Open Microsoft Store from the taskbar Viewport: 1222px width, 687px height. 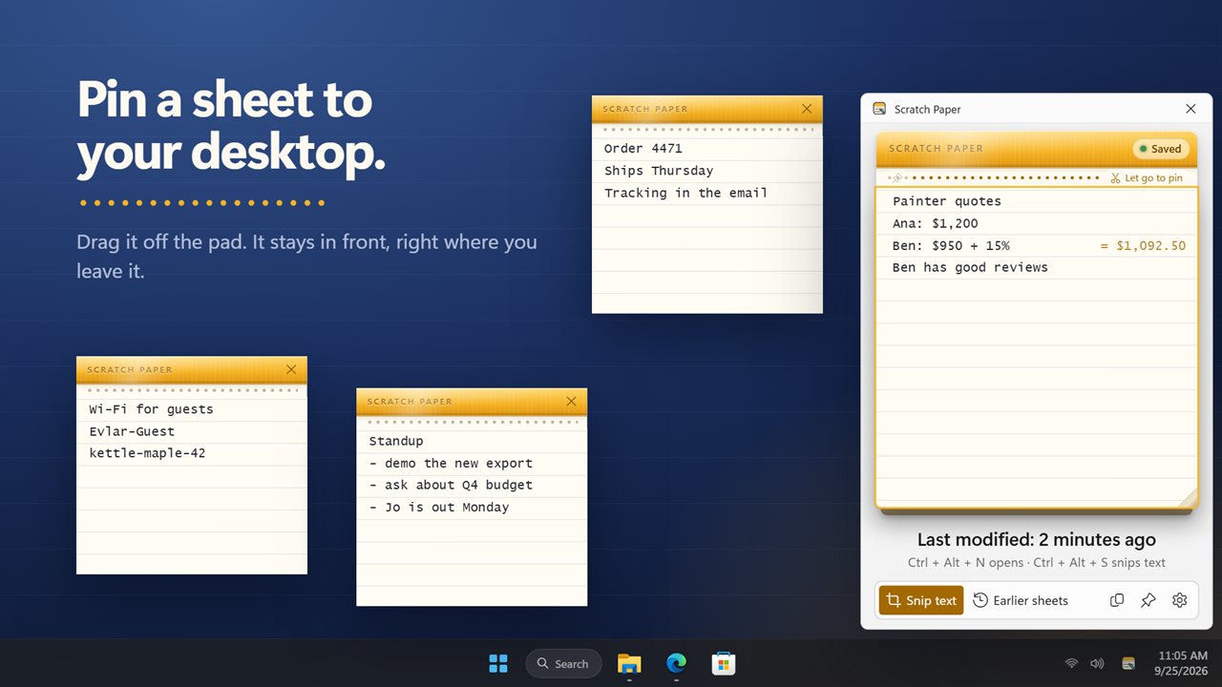tap(723, 663)
